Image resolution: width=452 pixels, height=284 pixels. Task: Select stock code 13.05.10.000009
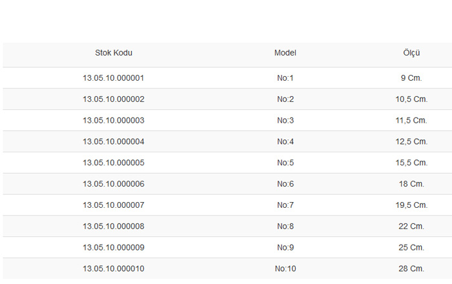point(113,247)
